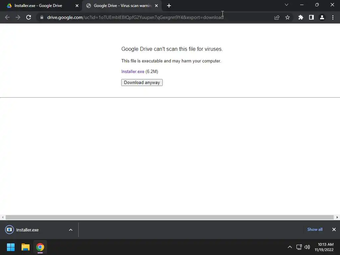Open the Windows Start menu
The height and width of the screenshot is (255, 340).
click(x=11, y=247)
